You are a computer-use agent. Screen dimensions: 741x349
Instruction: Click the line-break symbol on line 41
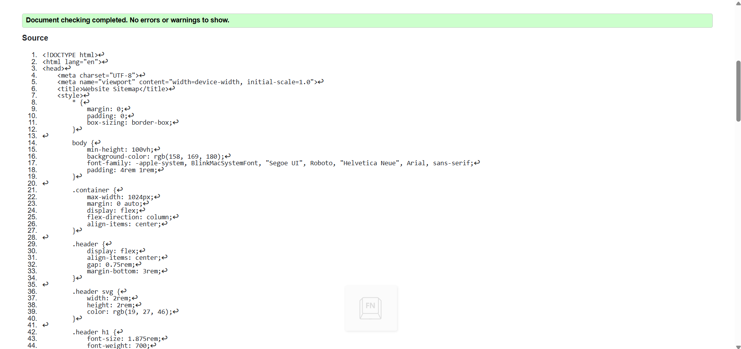tap(46, 325)
